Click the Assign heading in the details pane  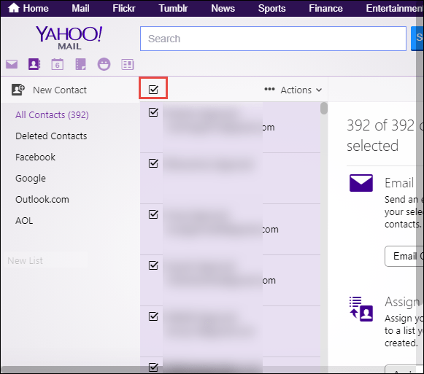[x=402, y=302]
